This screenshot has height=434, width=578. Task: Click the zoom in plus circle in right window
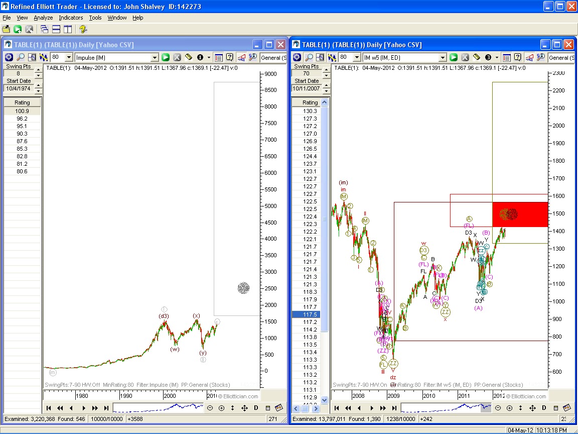509,408
